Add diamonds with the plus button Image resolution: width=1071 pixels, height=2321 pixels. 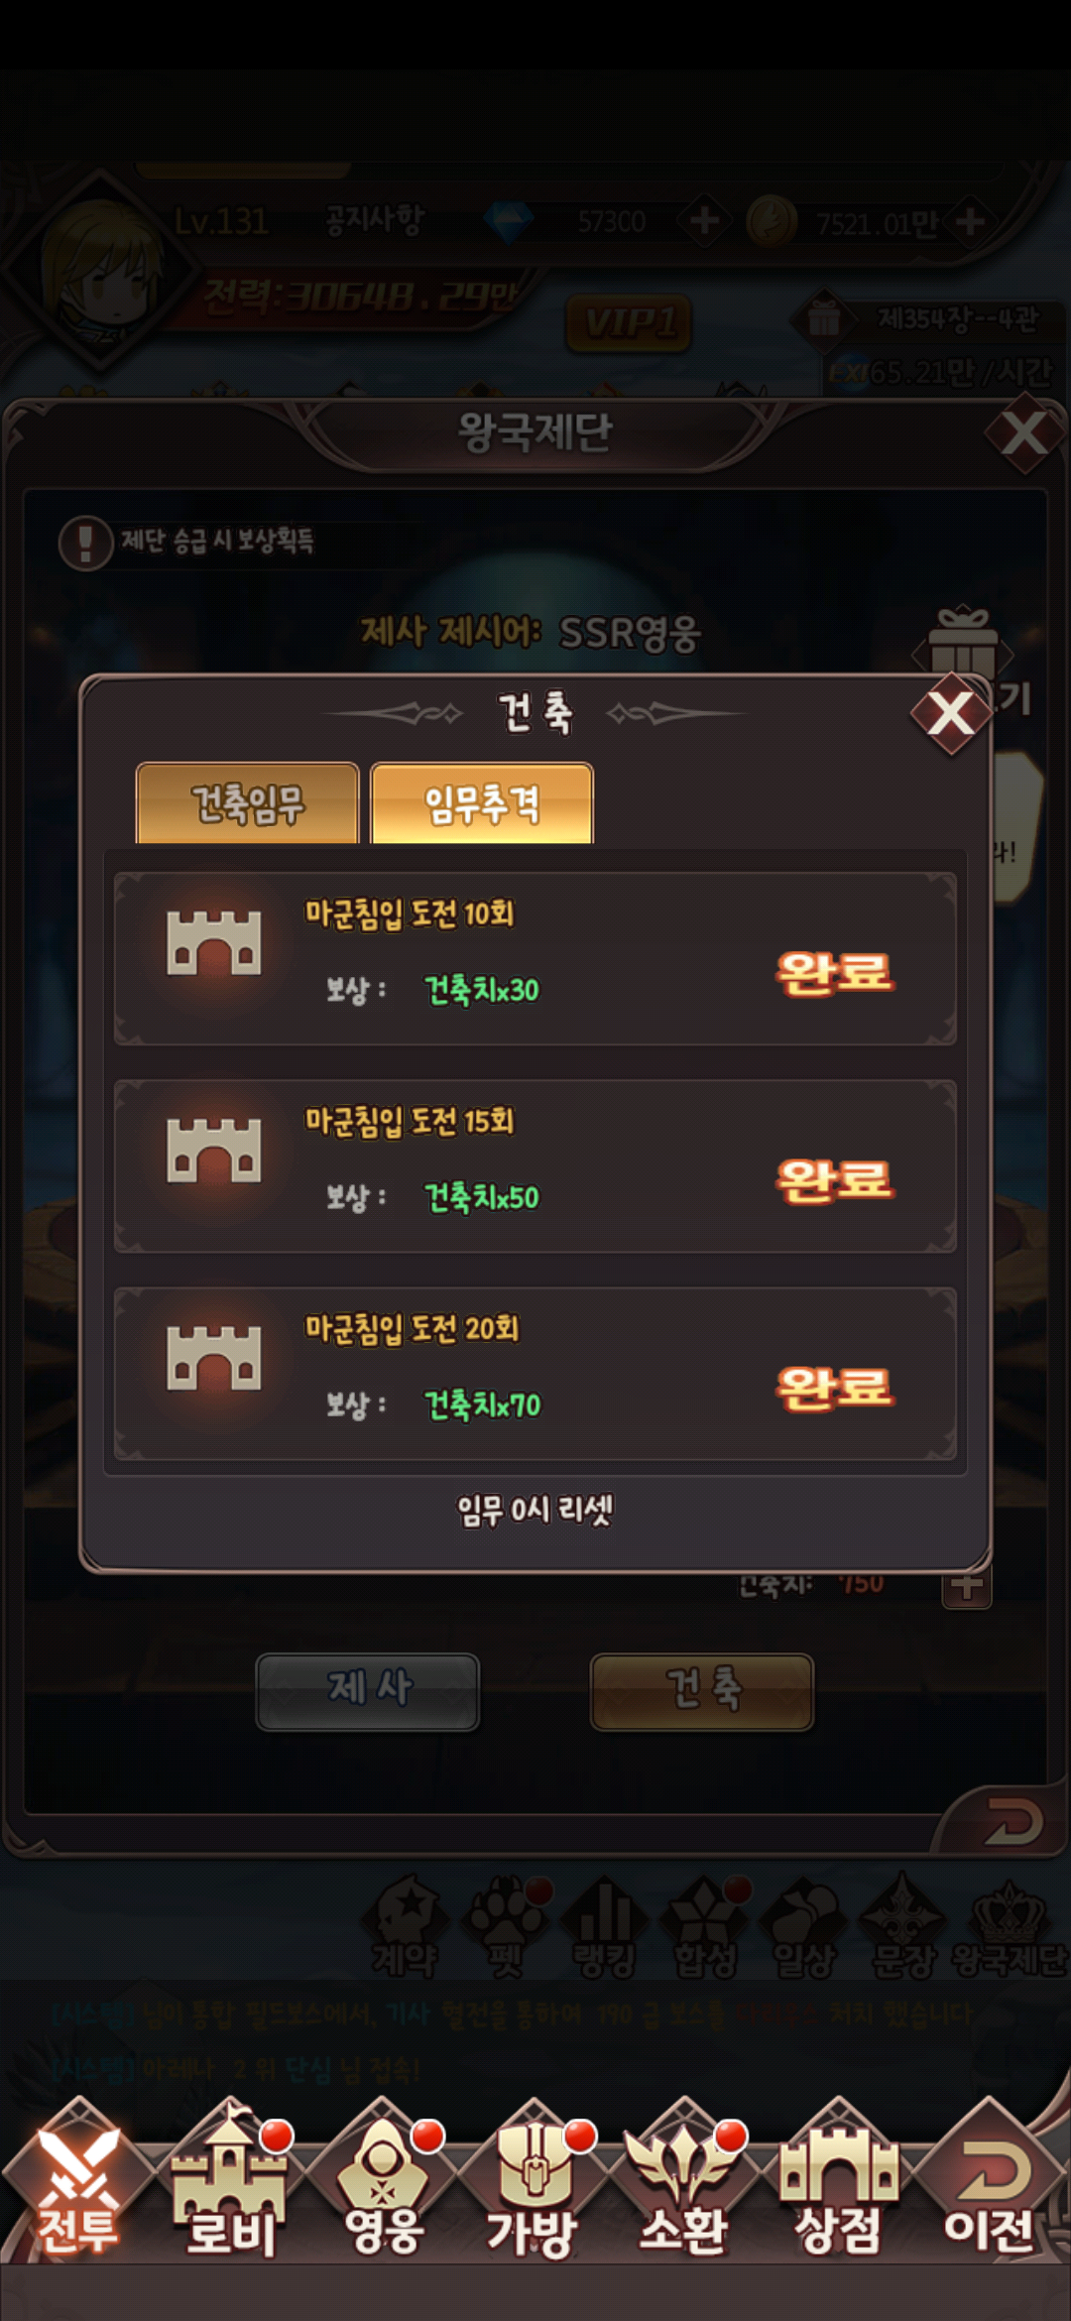[x=704, y=220]
